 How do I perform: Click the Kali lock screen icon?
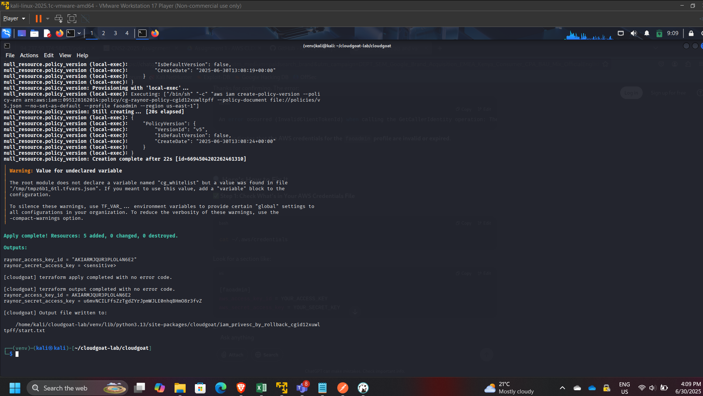tap(691, 33)
